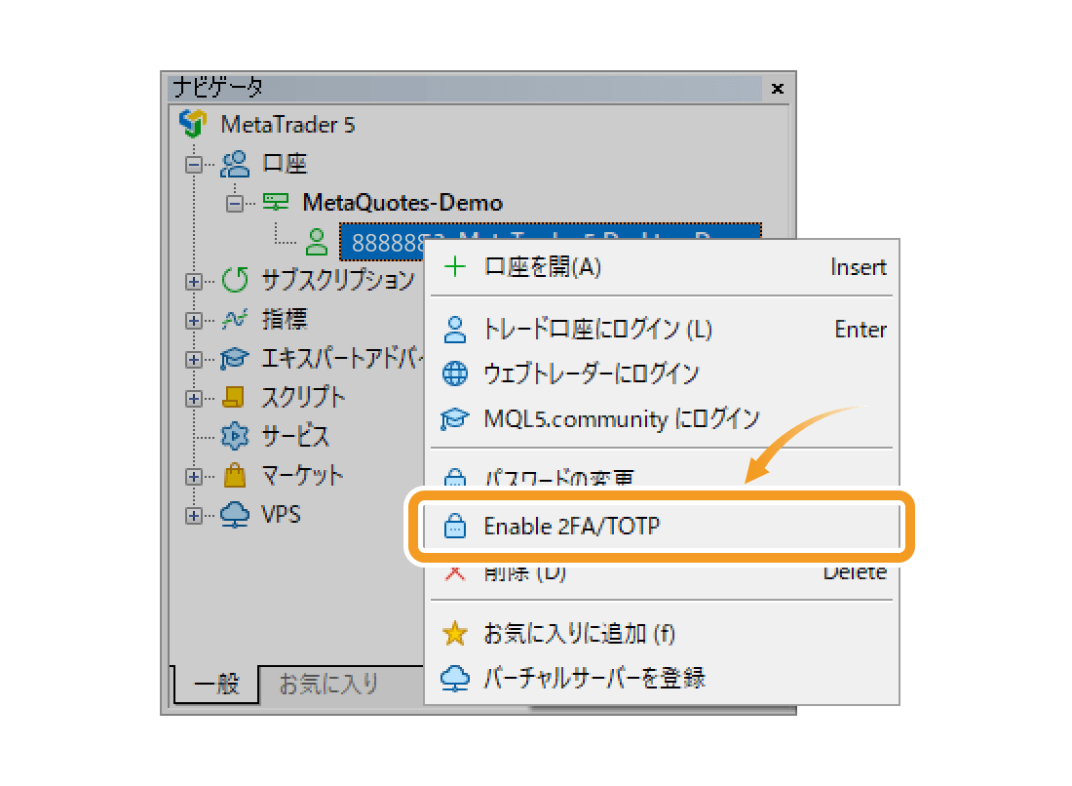The height and width of the screenshot is (786, 1072).
Task: Click the green plus icon for 口座を開
Action: 455,267
